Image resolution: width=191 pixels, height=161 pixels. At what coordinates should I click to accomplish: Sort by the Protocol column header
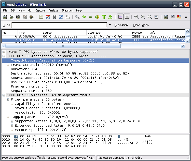pyautogui.click(x=140, y=33)
